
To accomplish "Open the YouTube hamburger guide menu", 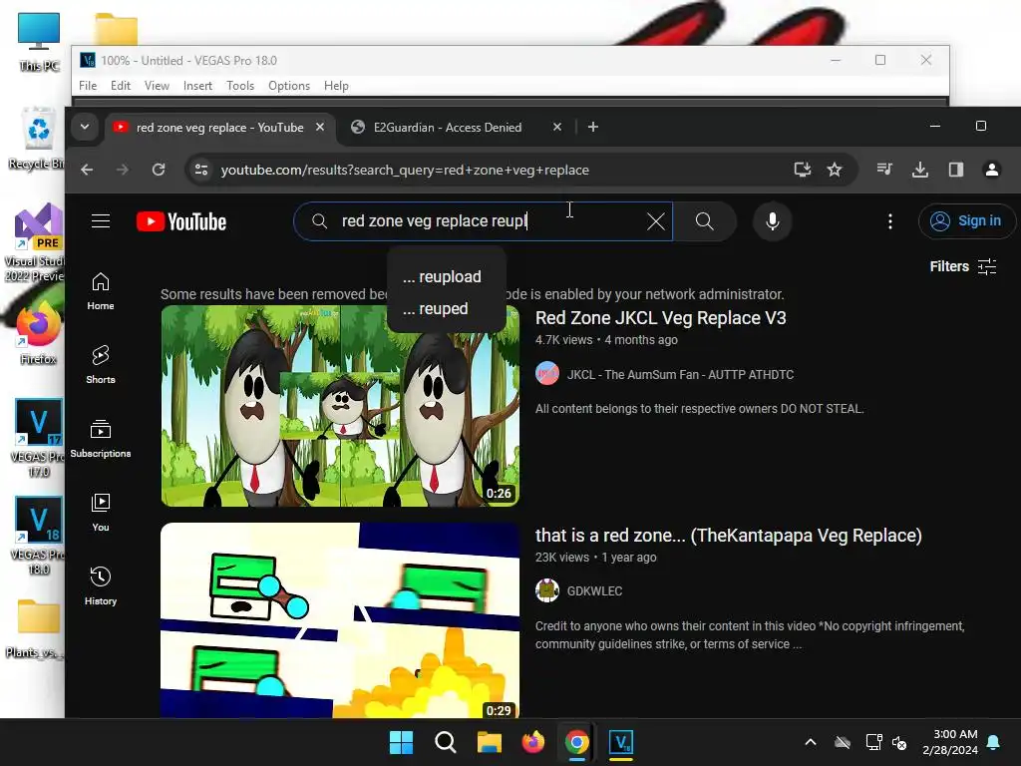I will tap(101, 220).
